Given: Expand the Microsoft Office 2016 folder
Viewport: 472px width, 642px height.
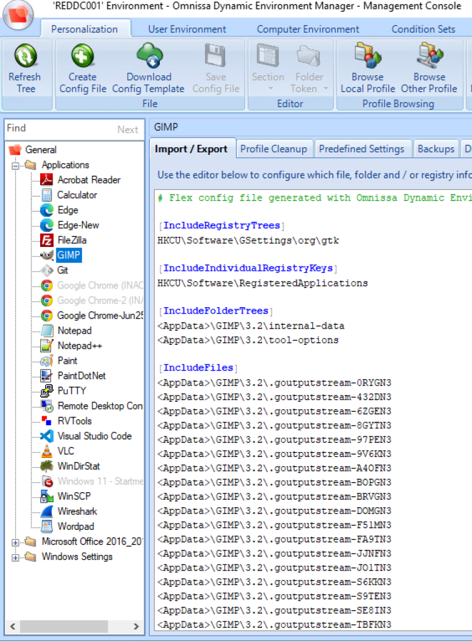Looking at the screenshot, I should tap(15, 542).
